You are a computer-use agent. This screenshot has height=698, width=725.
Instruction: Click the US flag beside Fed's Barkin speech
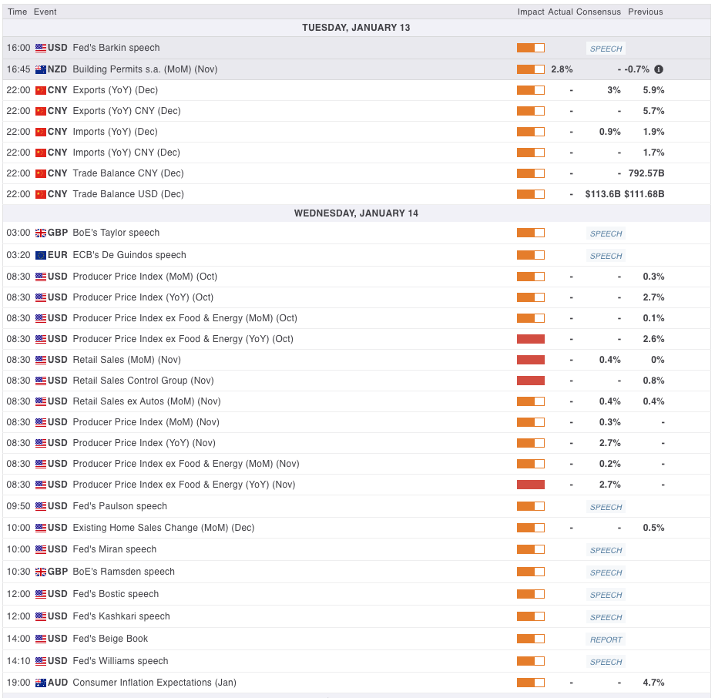[x=41, y=48]
